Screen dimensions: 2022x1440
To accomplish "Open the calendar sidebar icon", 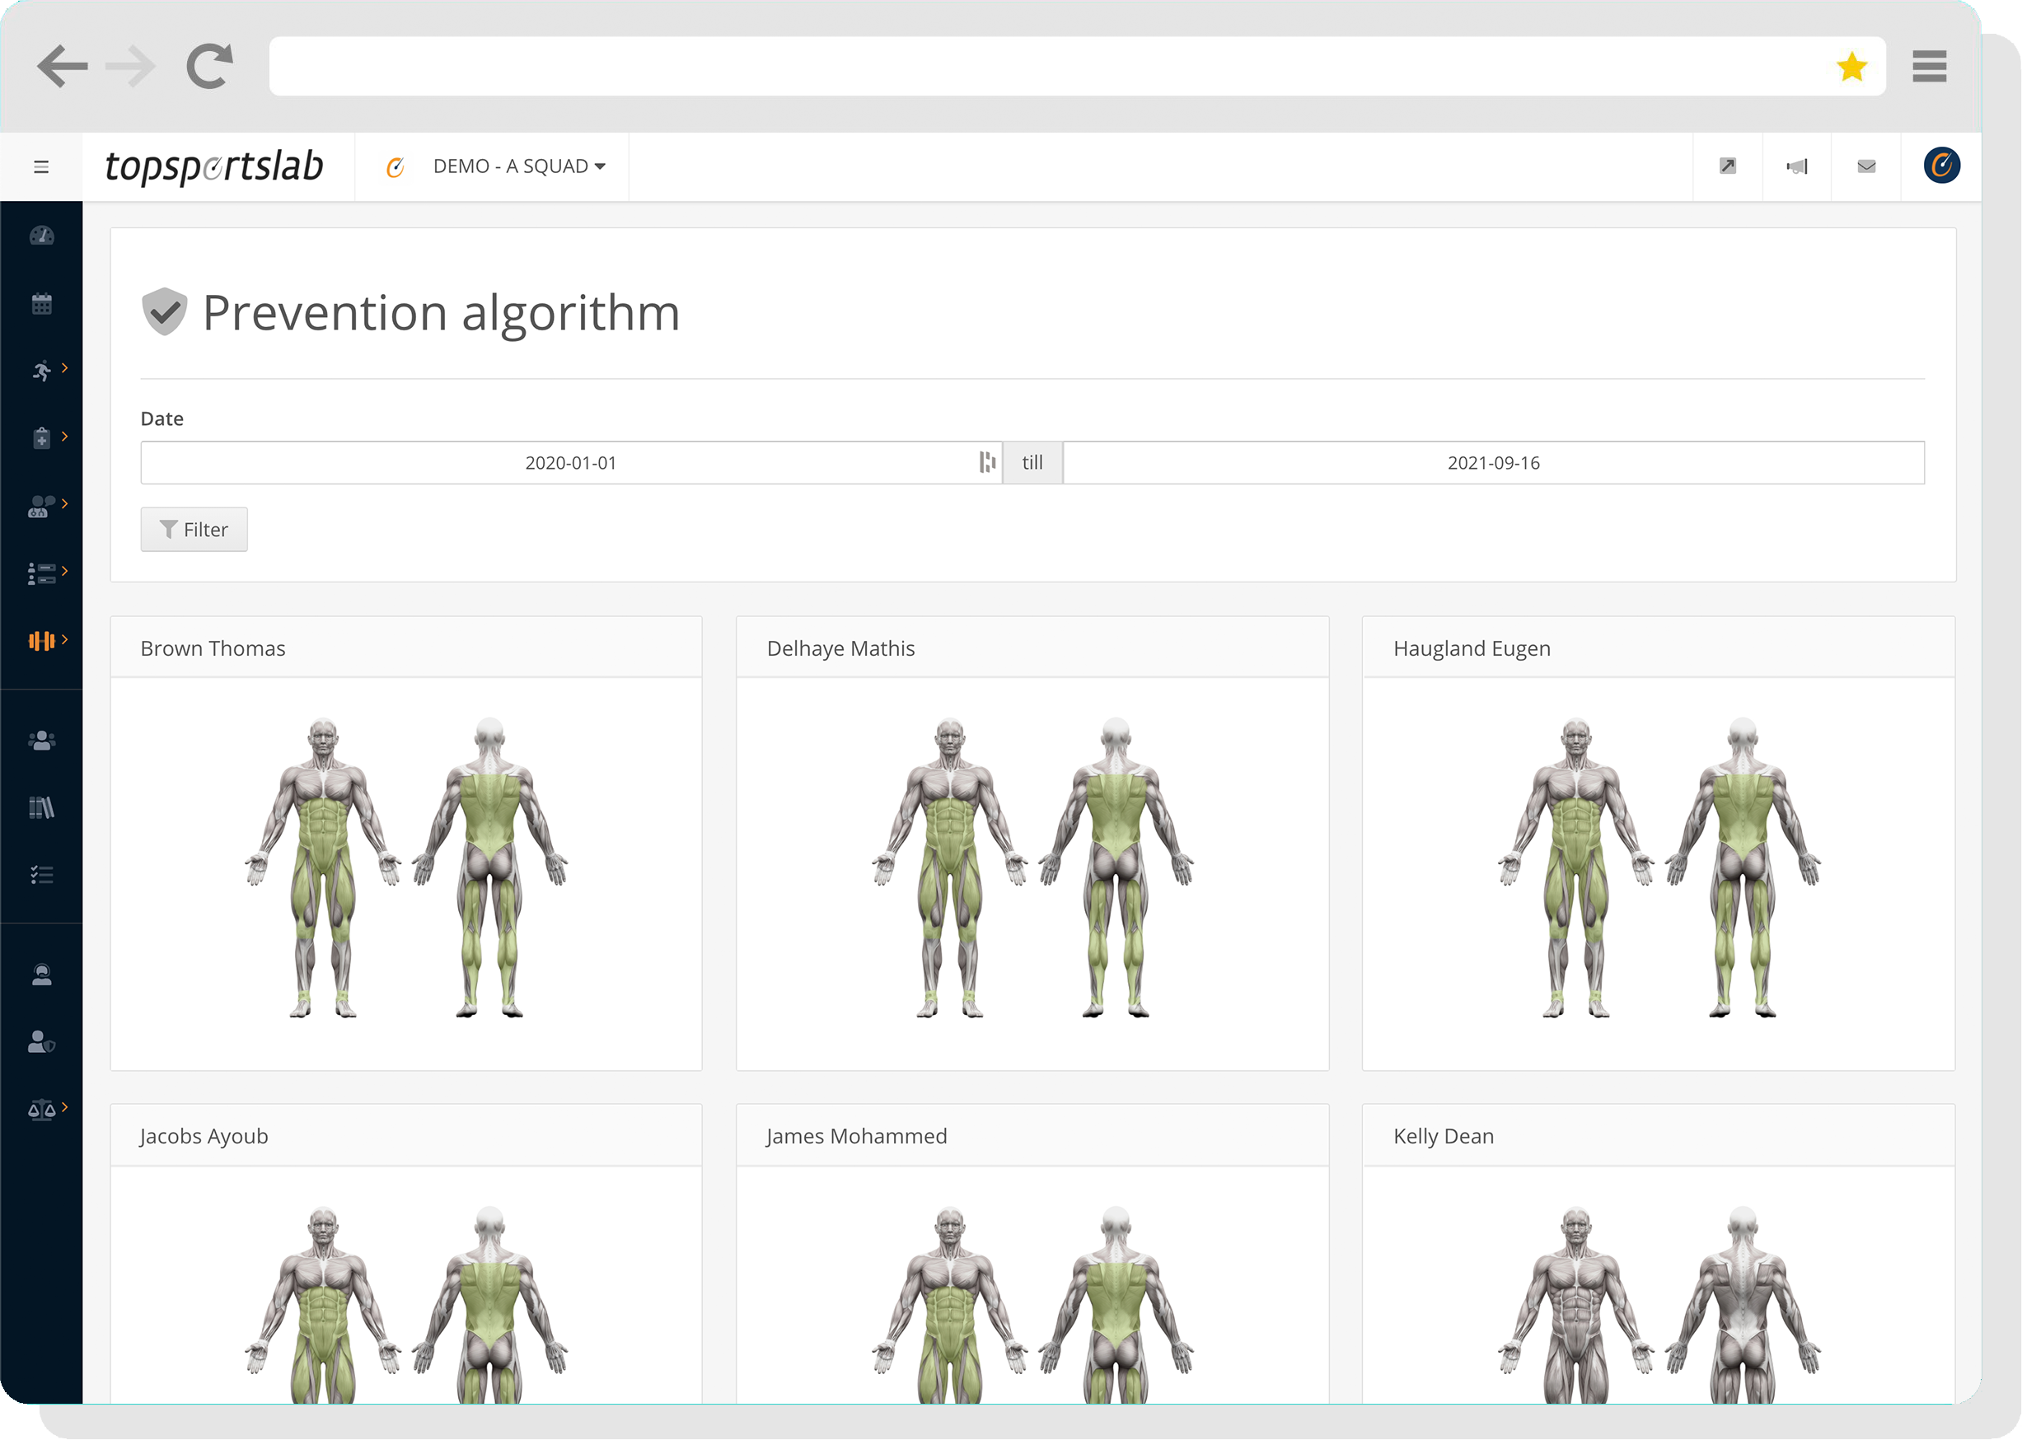I will tap(42, 304).
